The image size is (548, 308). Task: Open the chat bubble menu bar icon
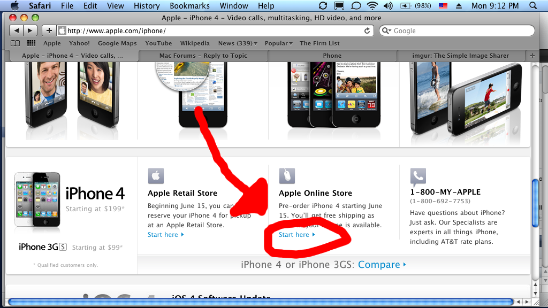point(356,5)
